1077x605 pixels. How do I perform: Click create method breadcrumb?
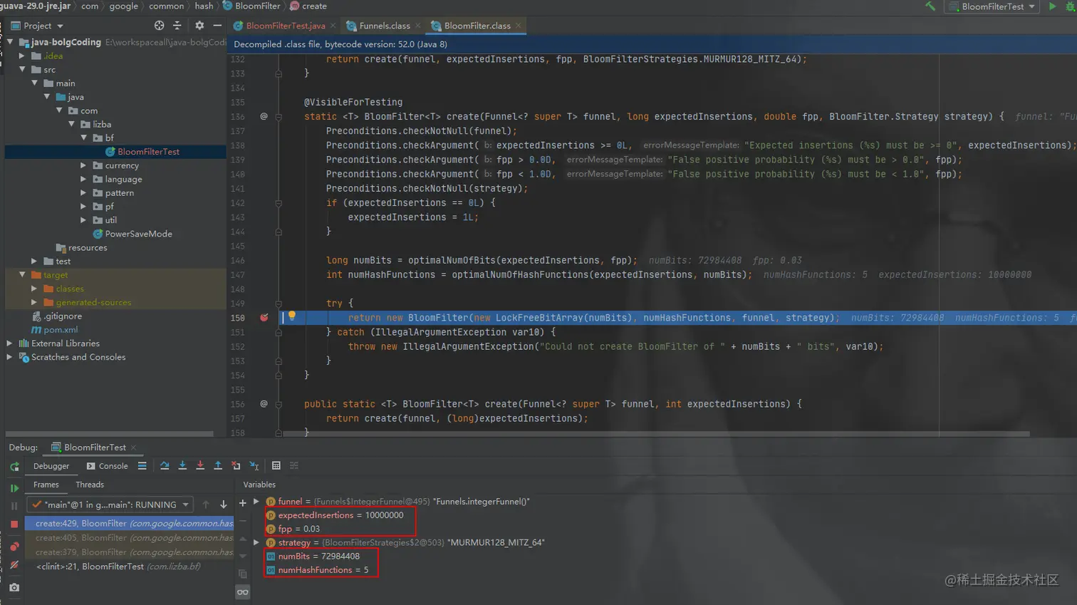(x=308, y=6)
